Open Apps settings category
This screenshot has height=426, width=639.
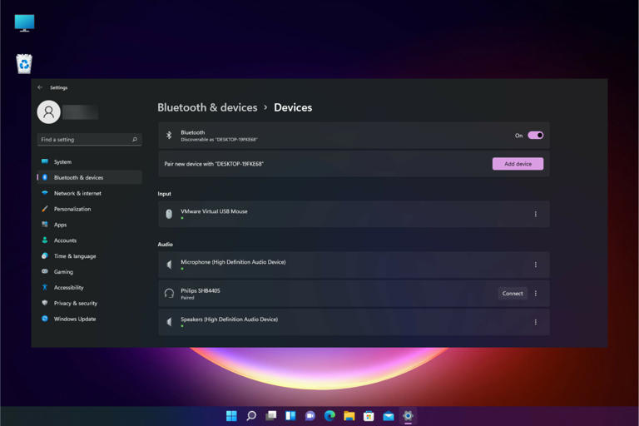point(89,225)
